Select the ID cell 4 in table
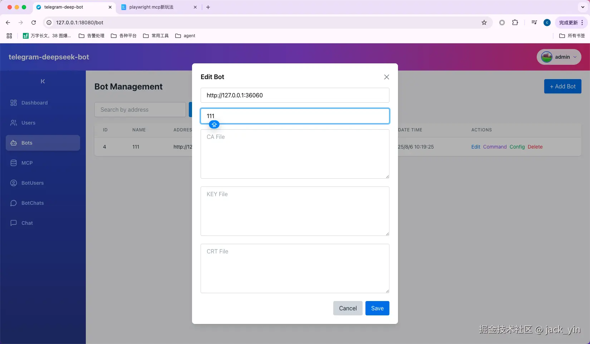The height and width of the screenshot is (344, 590). [x=104, y=147]
